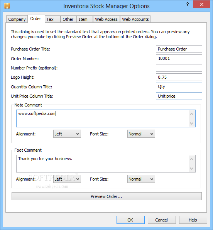This screenshot has height=230, width=213.
Task: Click the Quantity Column Title field
Action: pos(179,86)
